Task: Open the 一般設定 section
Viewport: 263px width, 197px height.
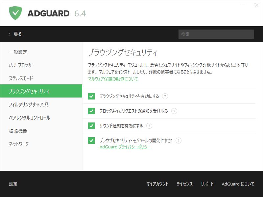Action: [41, 52]
